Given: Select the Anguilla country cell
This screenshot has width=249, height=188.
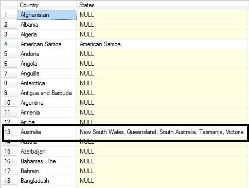Looking at the screenshot, I should (47, 73).
